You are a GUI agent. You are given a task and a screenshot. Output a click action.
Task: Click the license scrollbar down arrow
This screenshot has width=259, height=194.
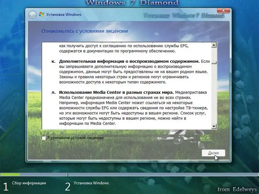coord(214,126)
